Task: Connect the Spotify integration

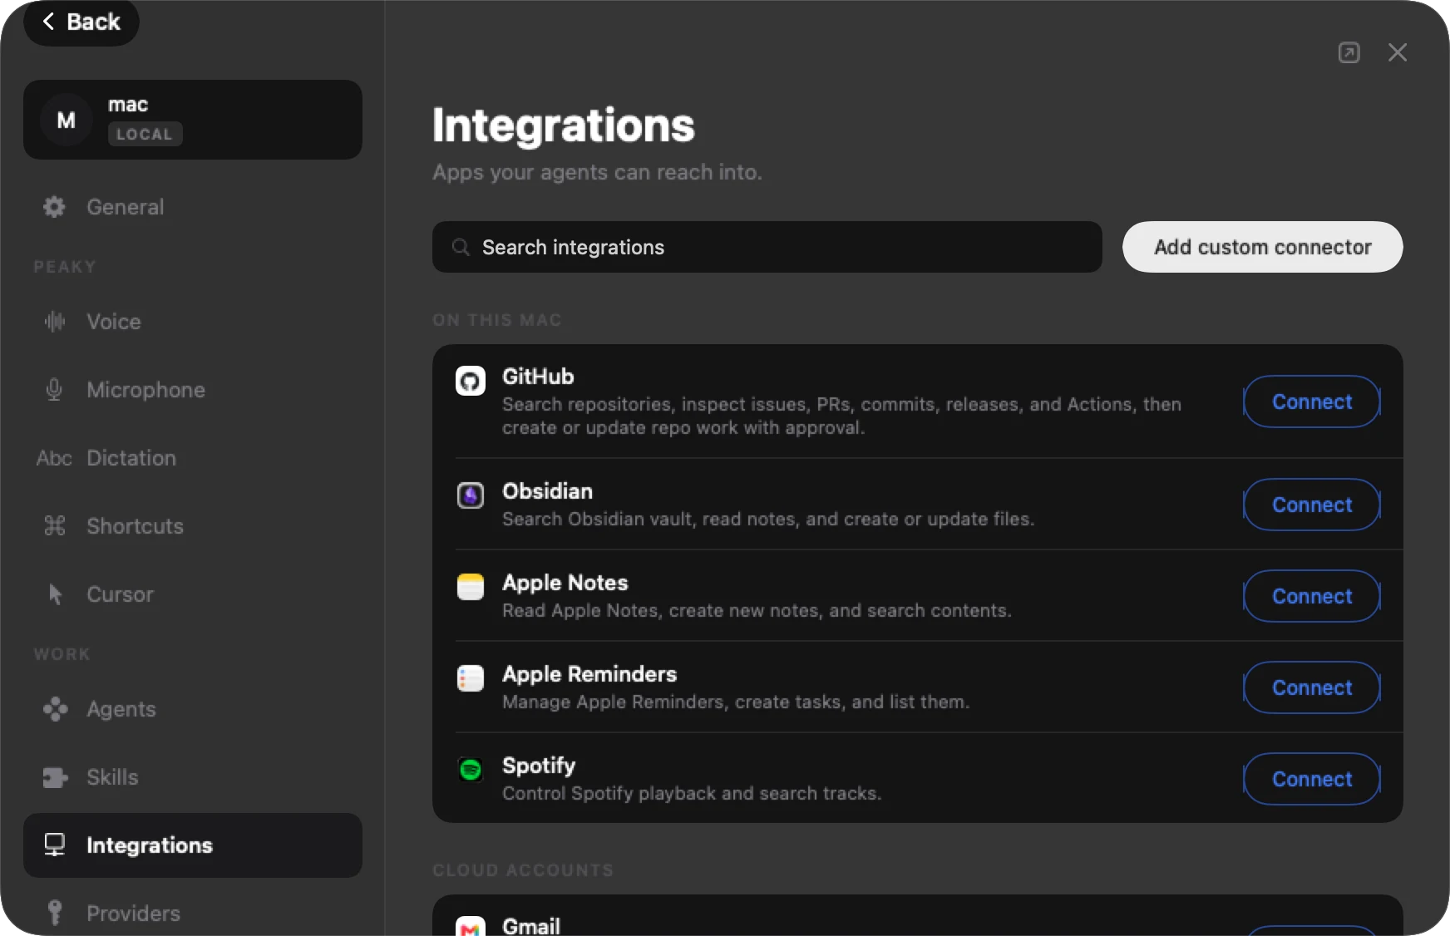Action: (1312, 779)
